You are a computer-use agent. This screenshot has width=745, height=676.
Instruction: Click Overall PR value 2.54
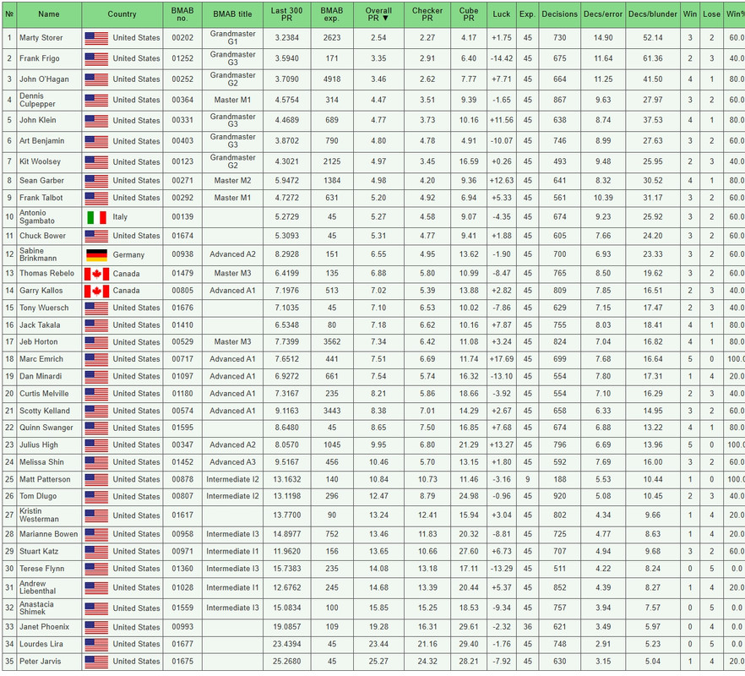click(x=378, y=37)
